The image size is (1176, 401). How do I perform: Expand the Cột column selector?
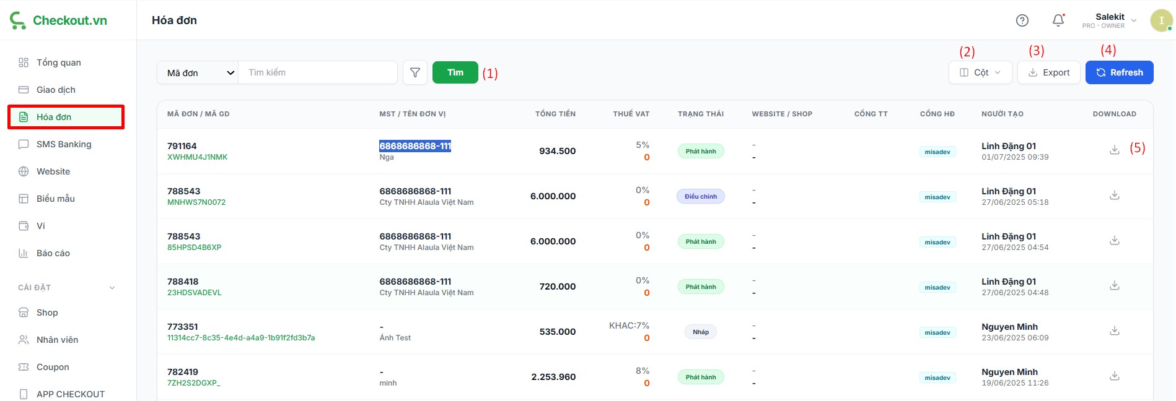[x=980, y=72]
